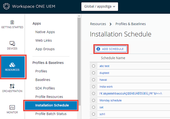
Task: Open Profile Batch Status menu item
Action: [x=51, y=114]
